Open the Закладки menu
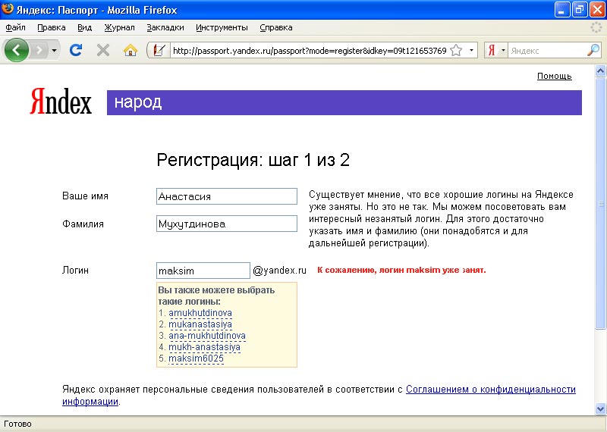This screenshot has height=432, width=607. click(x=165, y=27)
